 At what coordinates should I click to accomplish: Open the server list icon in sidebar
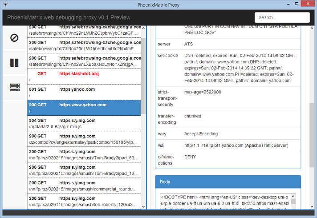pyautogui.click(x=14, y=87)
